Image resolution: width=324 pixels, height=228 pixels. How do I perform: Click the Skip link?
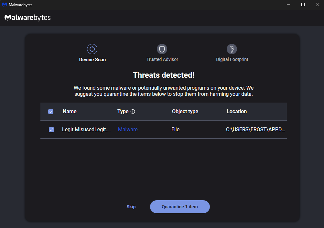pyautogui.click(x=131, y=207)
